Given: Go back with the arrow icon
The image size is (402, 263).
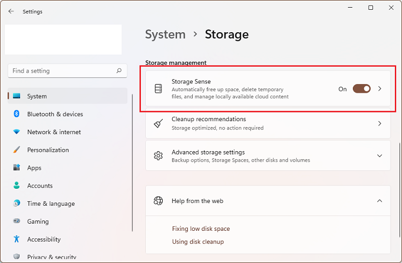Looking at the screenshot, I should [11, 11].
